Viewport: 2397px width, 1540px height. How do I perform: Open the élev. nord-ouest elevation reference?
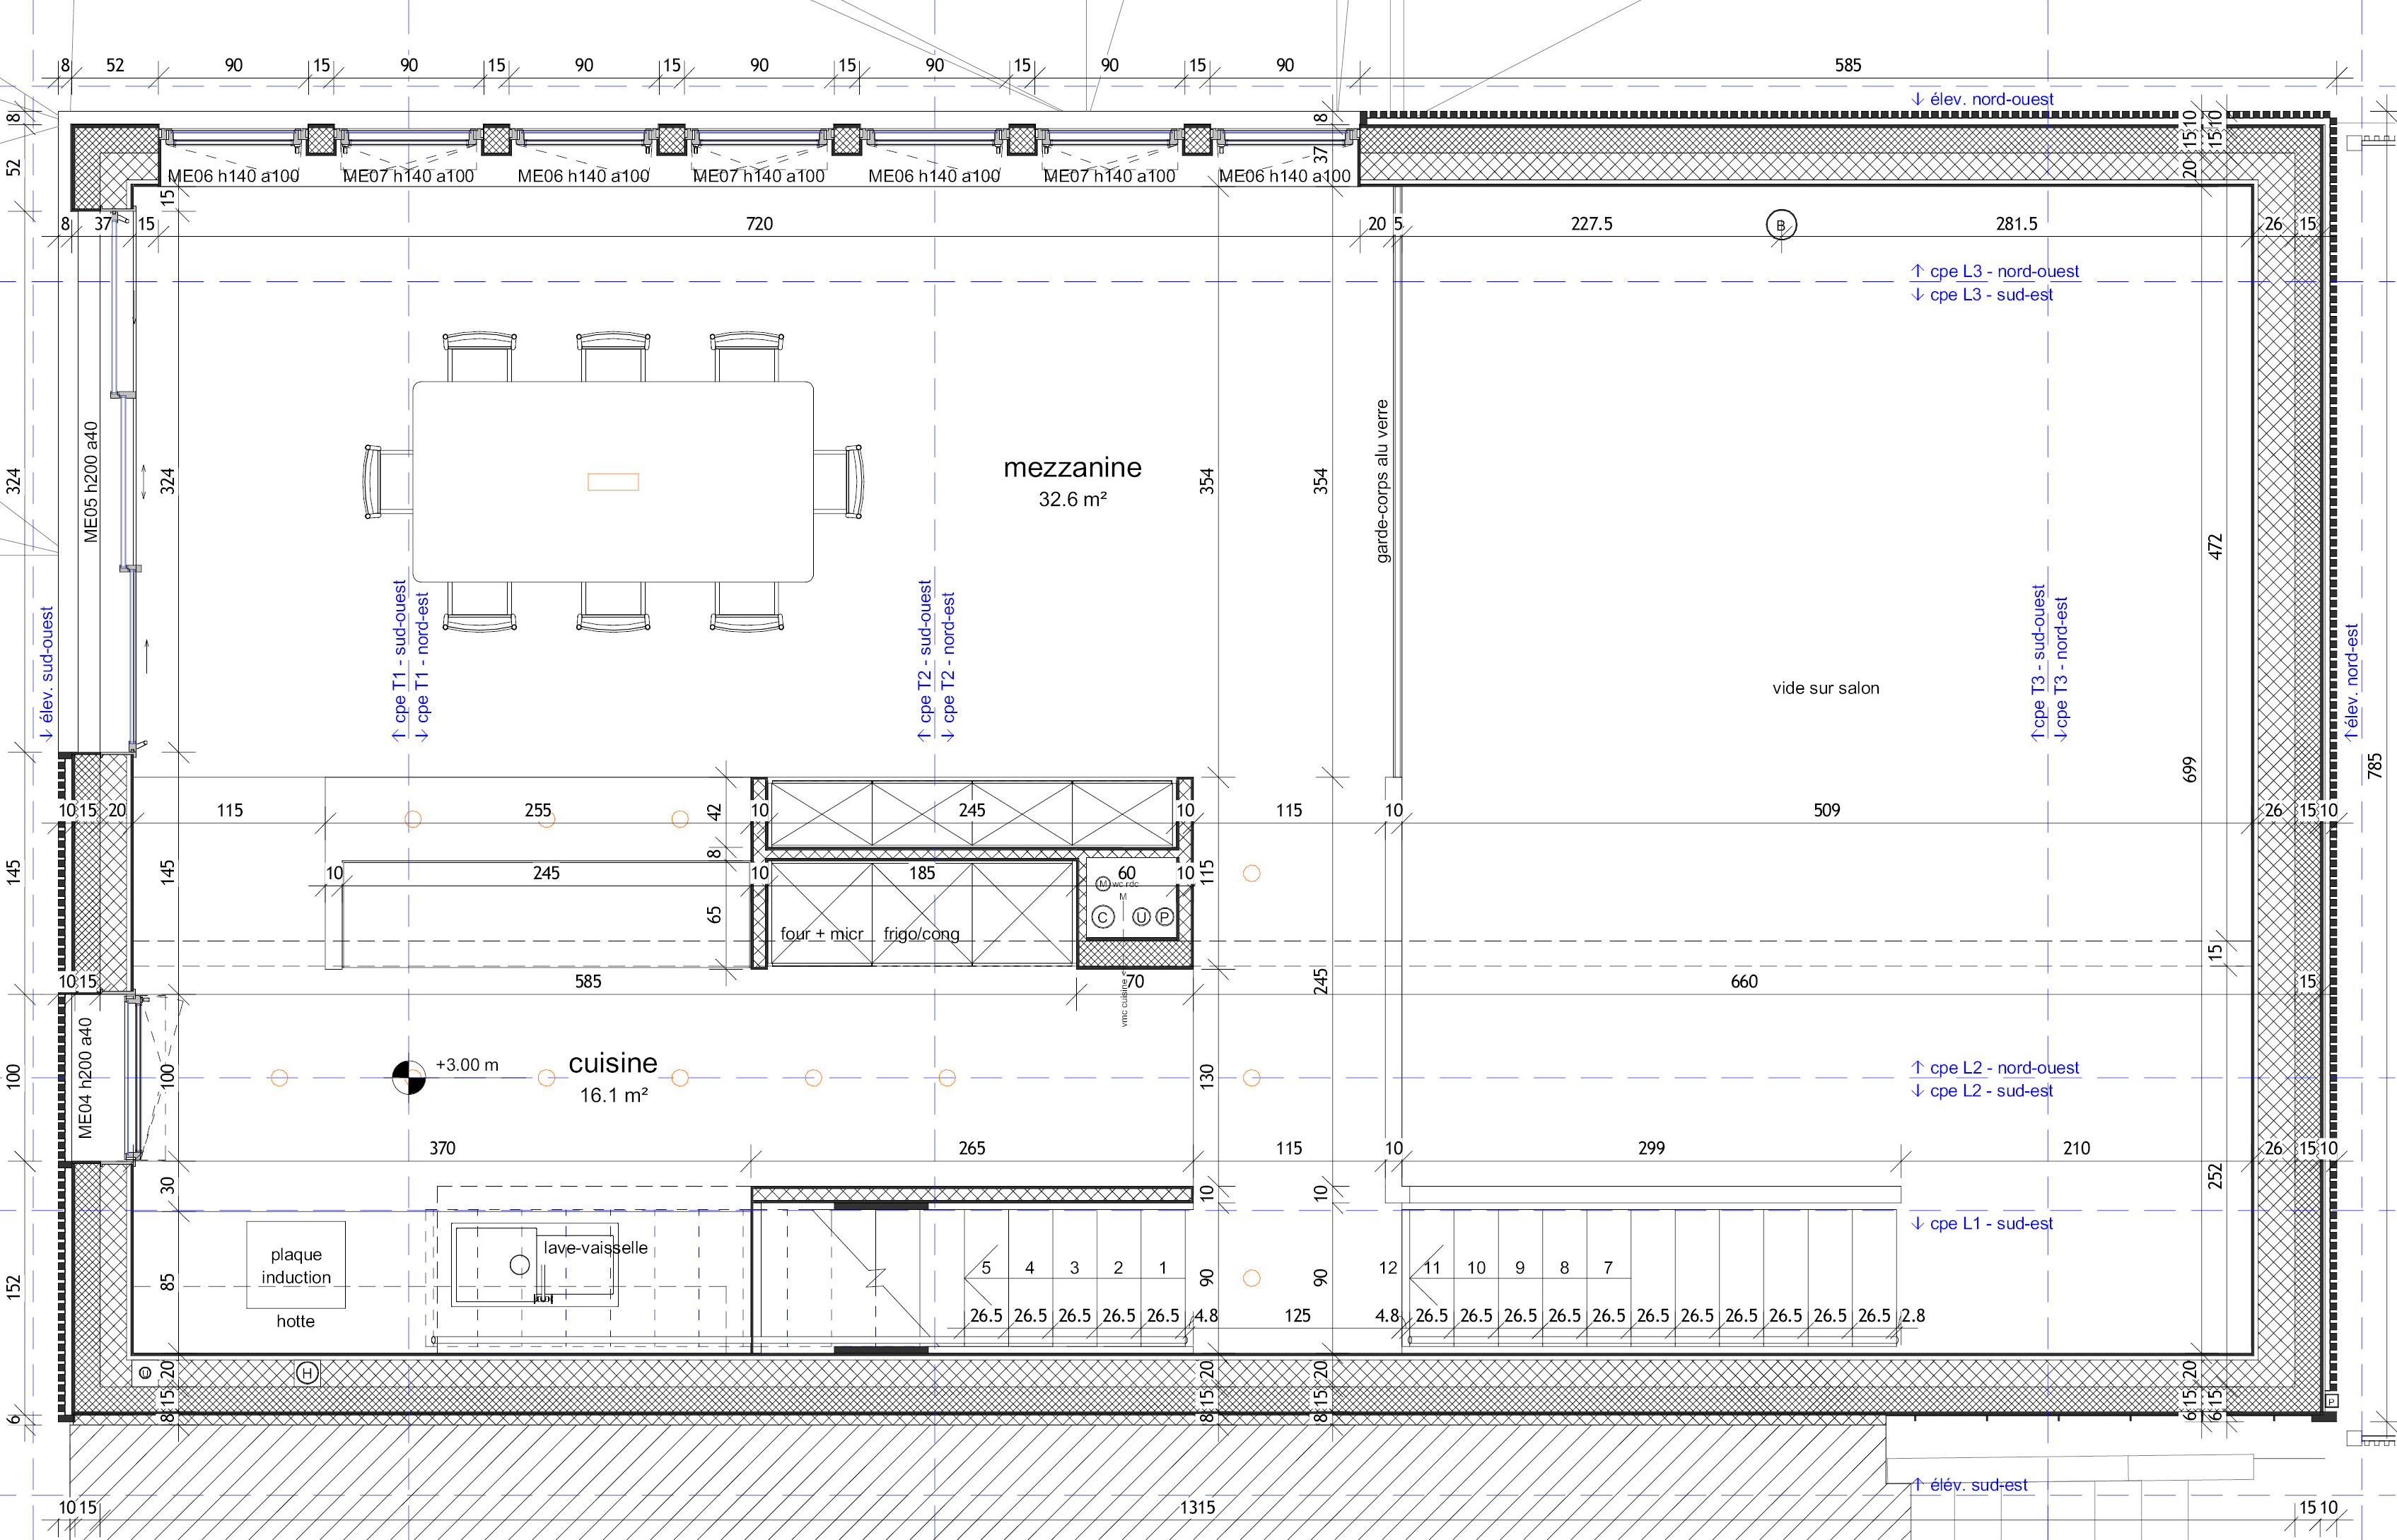coord(1982,99)
